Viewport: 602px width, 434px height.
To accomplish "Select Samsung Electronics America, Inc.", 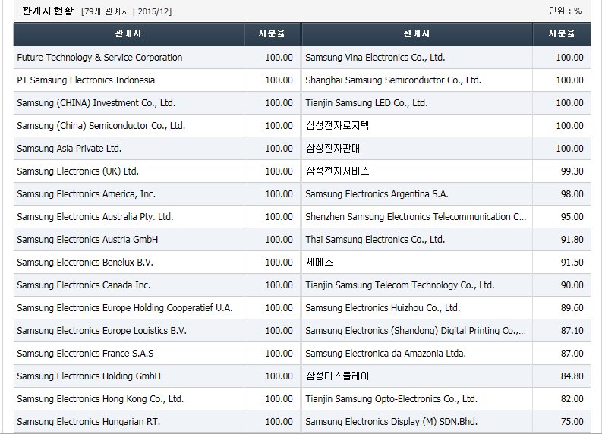I will [86, 194].
